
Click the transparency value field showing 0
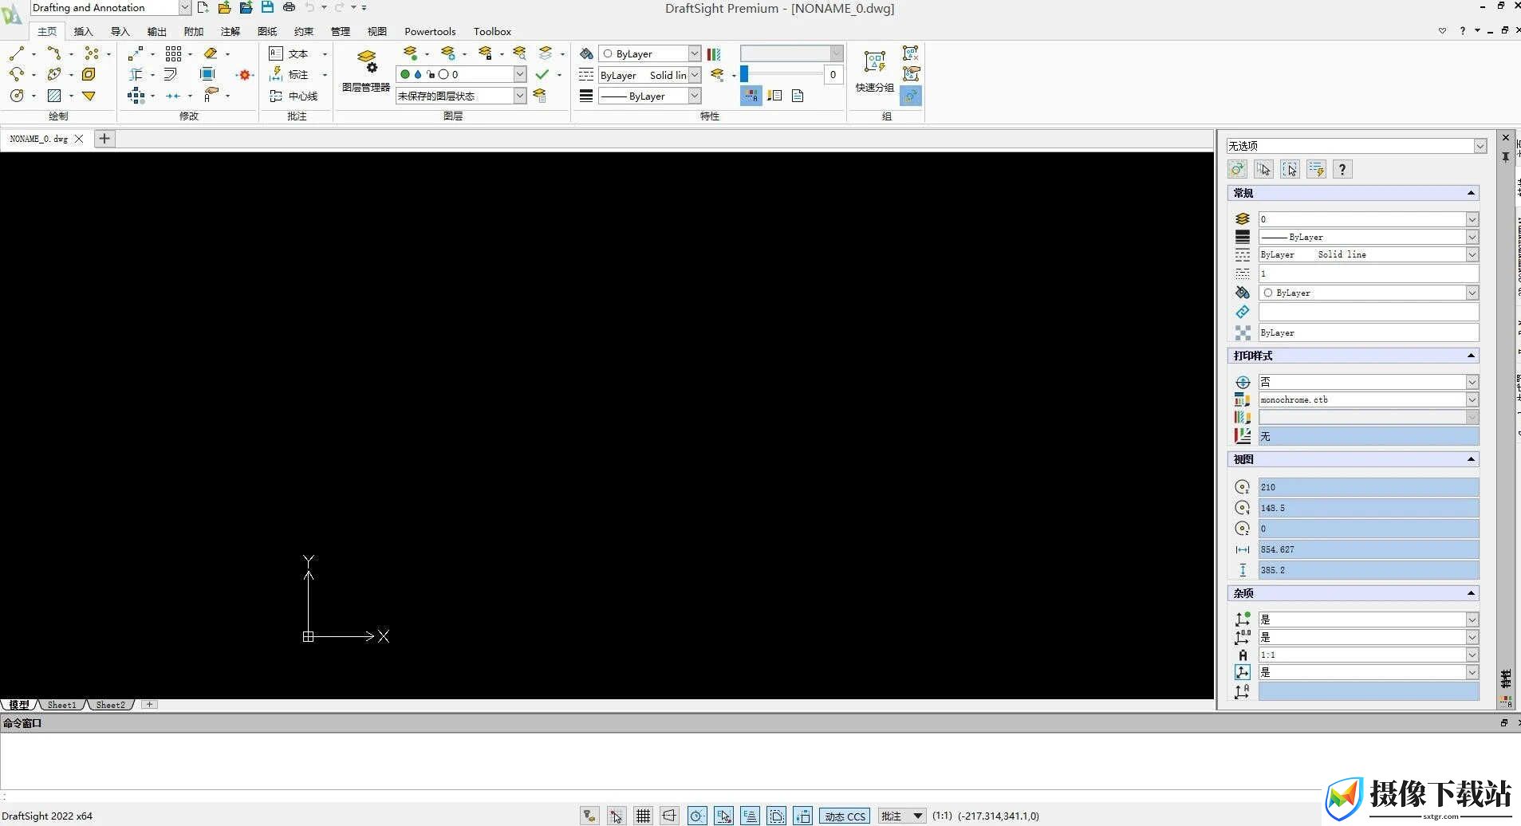(x=833, y=75)
